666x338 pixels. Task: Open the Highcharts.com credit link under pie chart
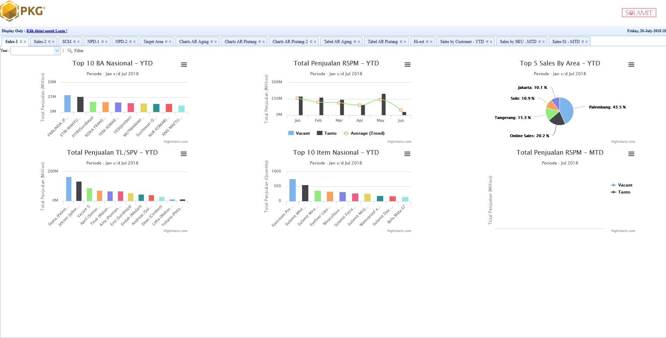coord(623,142)
